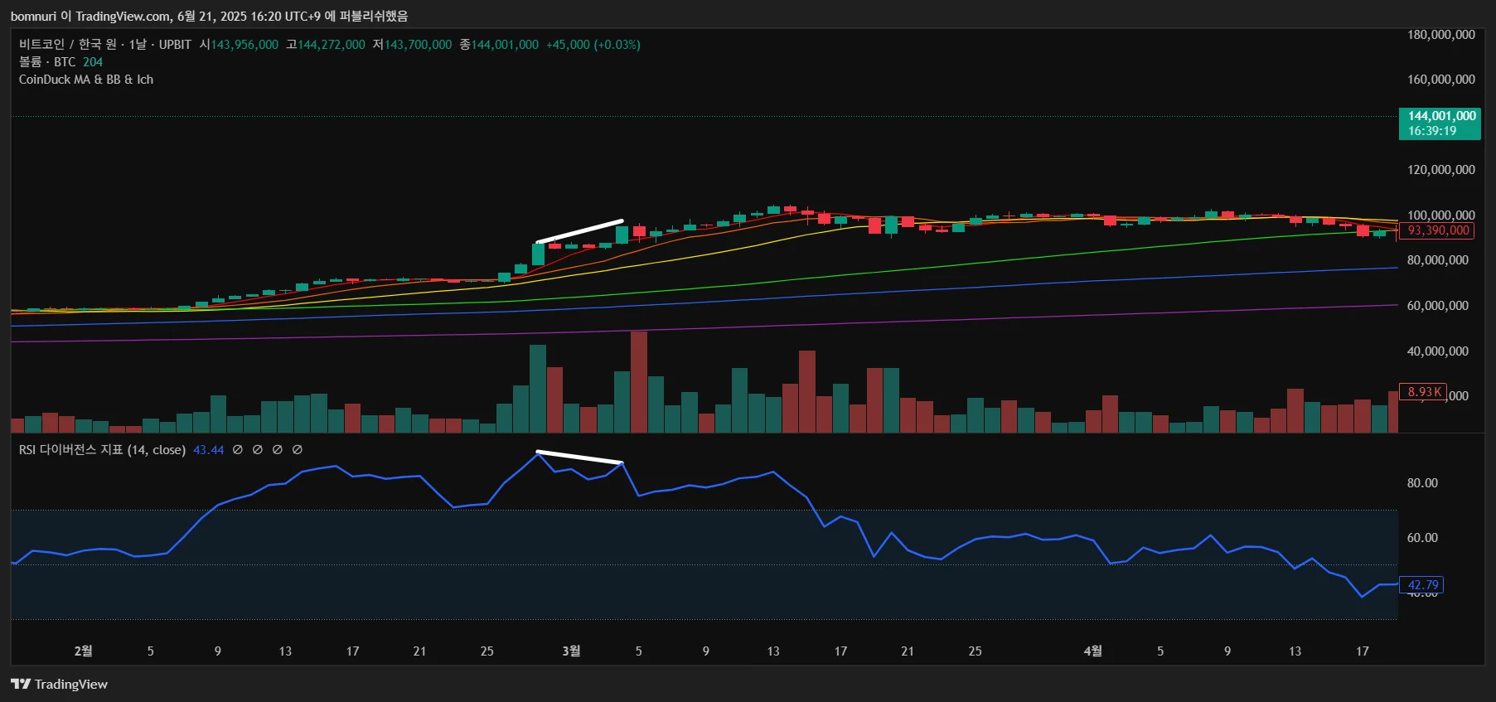1496x702 pixels.
Task: Select the CoinDuck MA & BB & Ich indicator label
Action: click(86, 80)
